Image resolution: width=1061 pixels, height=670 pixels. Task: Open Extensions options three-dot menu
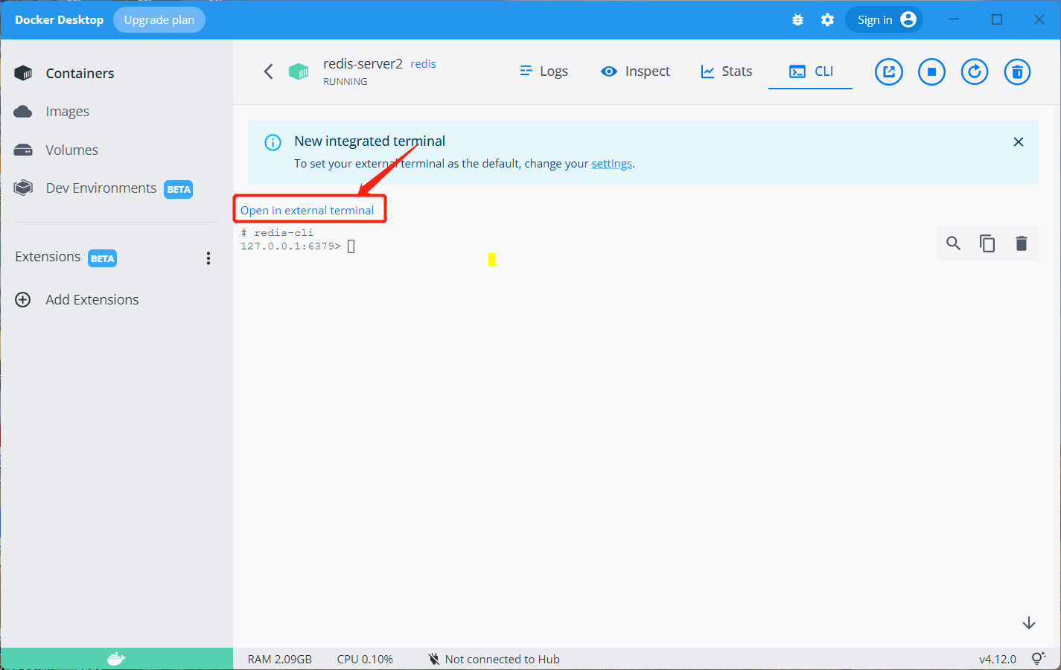pos(208,258)
